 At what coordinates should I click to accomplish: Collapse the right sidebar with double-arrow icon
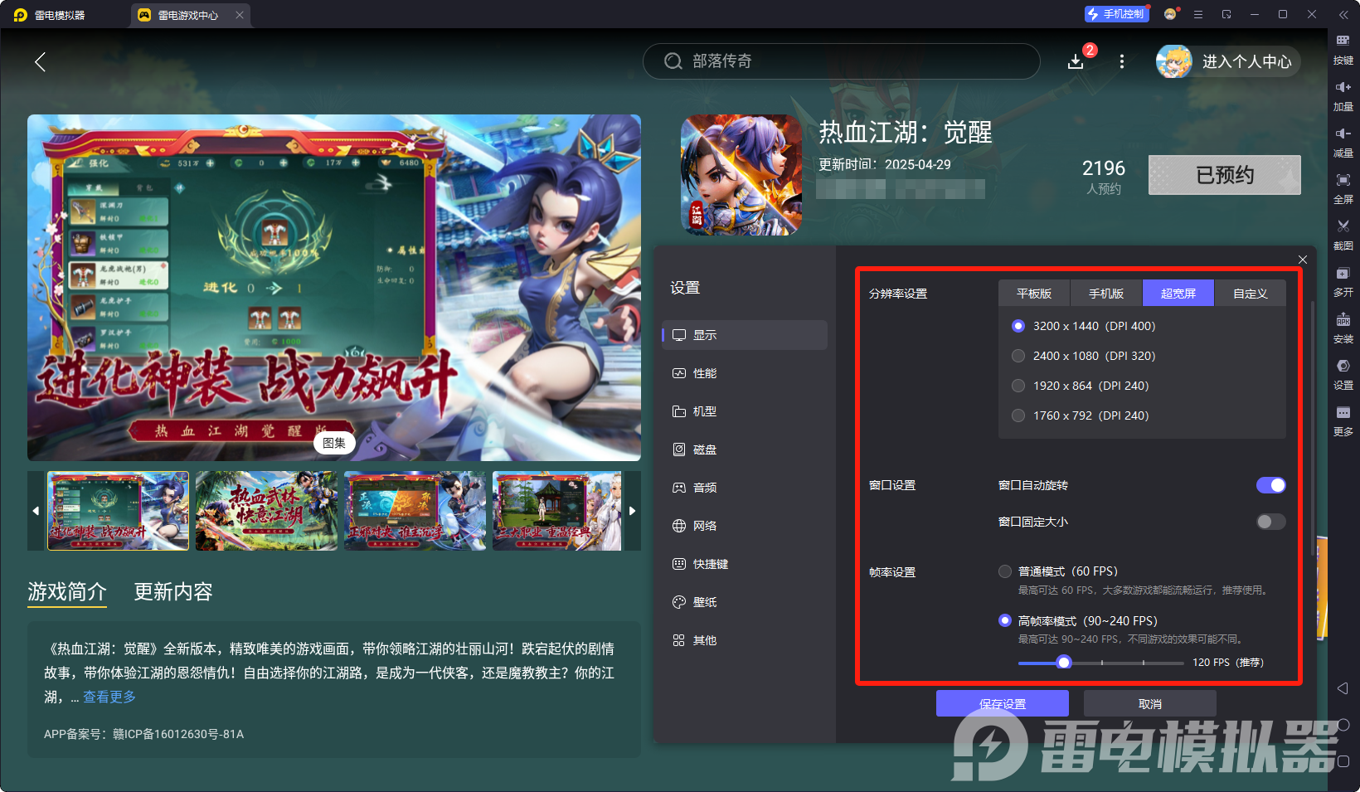click(1343, 14)
